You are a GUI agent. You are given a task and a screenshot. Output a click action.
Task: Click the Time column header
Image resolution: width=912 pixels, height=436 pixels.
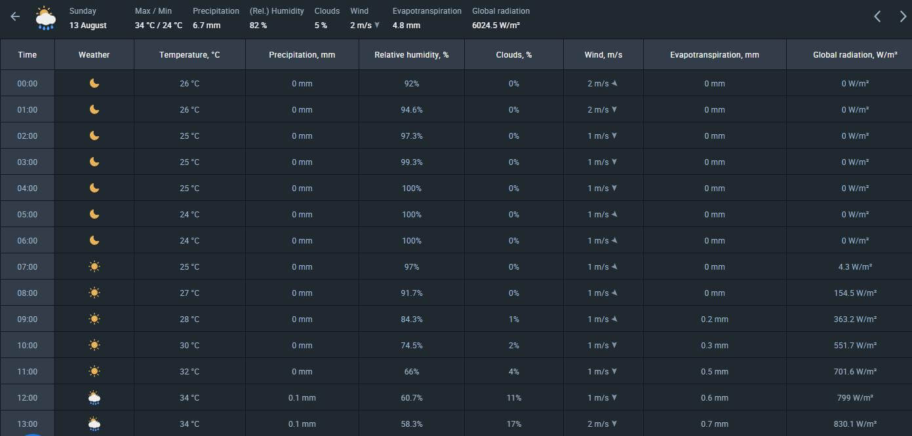click(x=28, y=54)
